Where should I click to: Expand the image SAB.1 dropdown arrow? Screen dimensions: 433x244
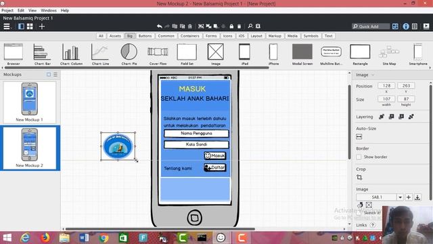click(400, 197)
